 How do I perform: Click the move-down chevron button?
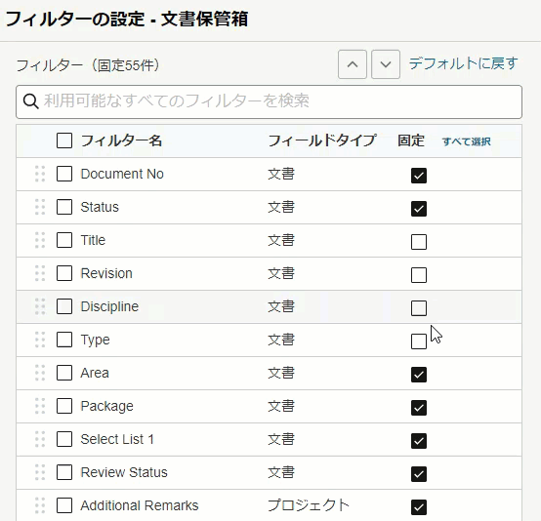pos(386,64)
